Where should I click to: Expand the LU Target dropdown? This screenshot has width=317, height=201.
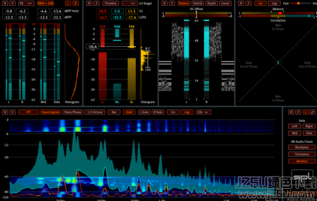tap(130, 3)
